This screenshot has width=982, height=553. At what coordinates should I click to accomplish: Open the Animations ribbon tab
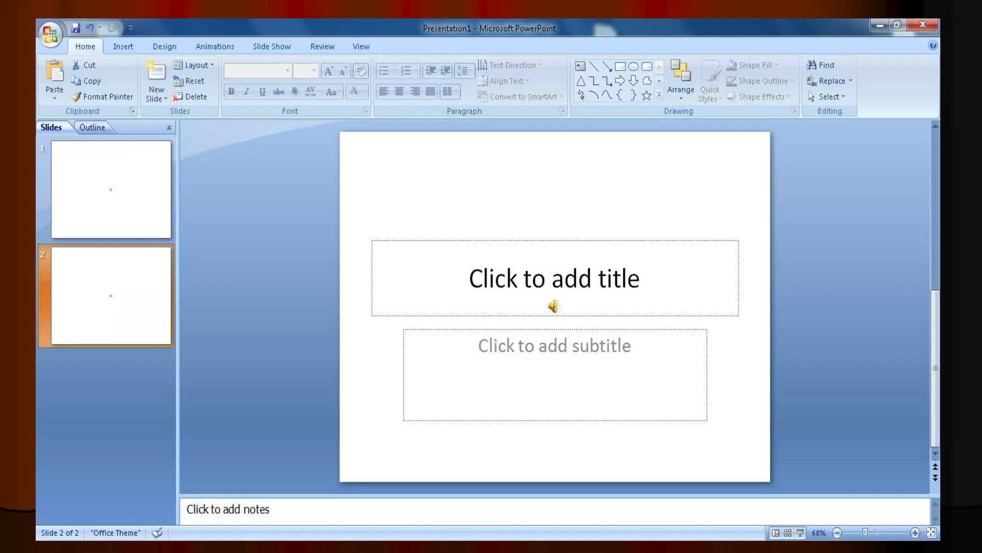tap(215, 46)
